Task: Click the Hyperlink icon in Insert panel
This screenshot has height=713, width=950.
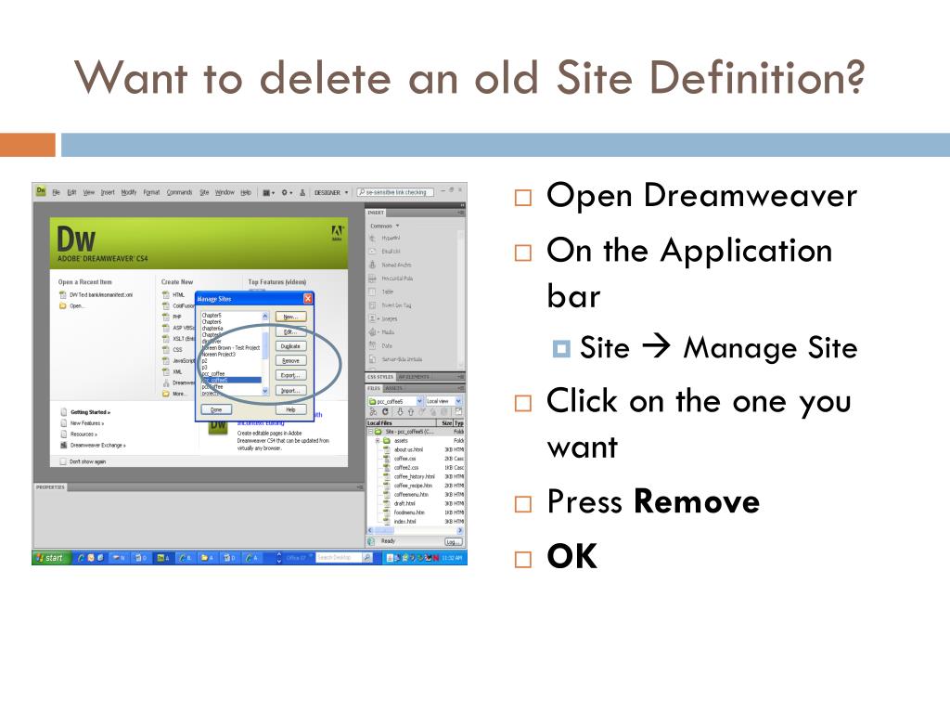Action: [x=373, y=239]
